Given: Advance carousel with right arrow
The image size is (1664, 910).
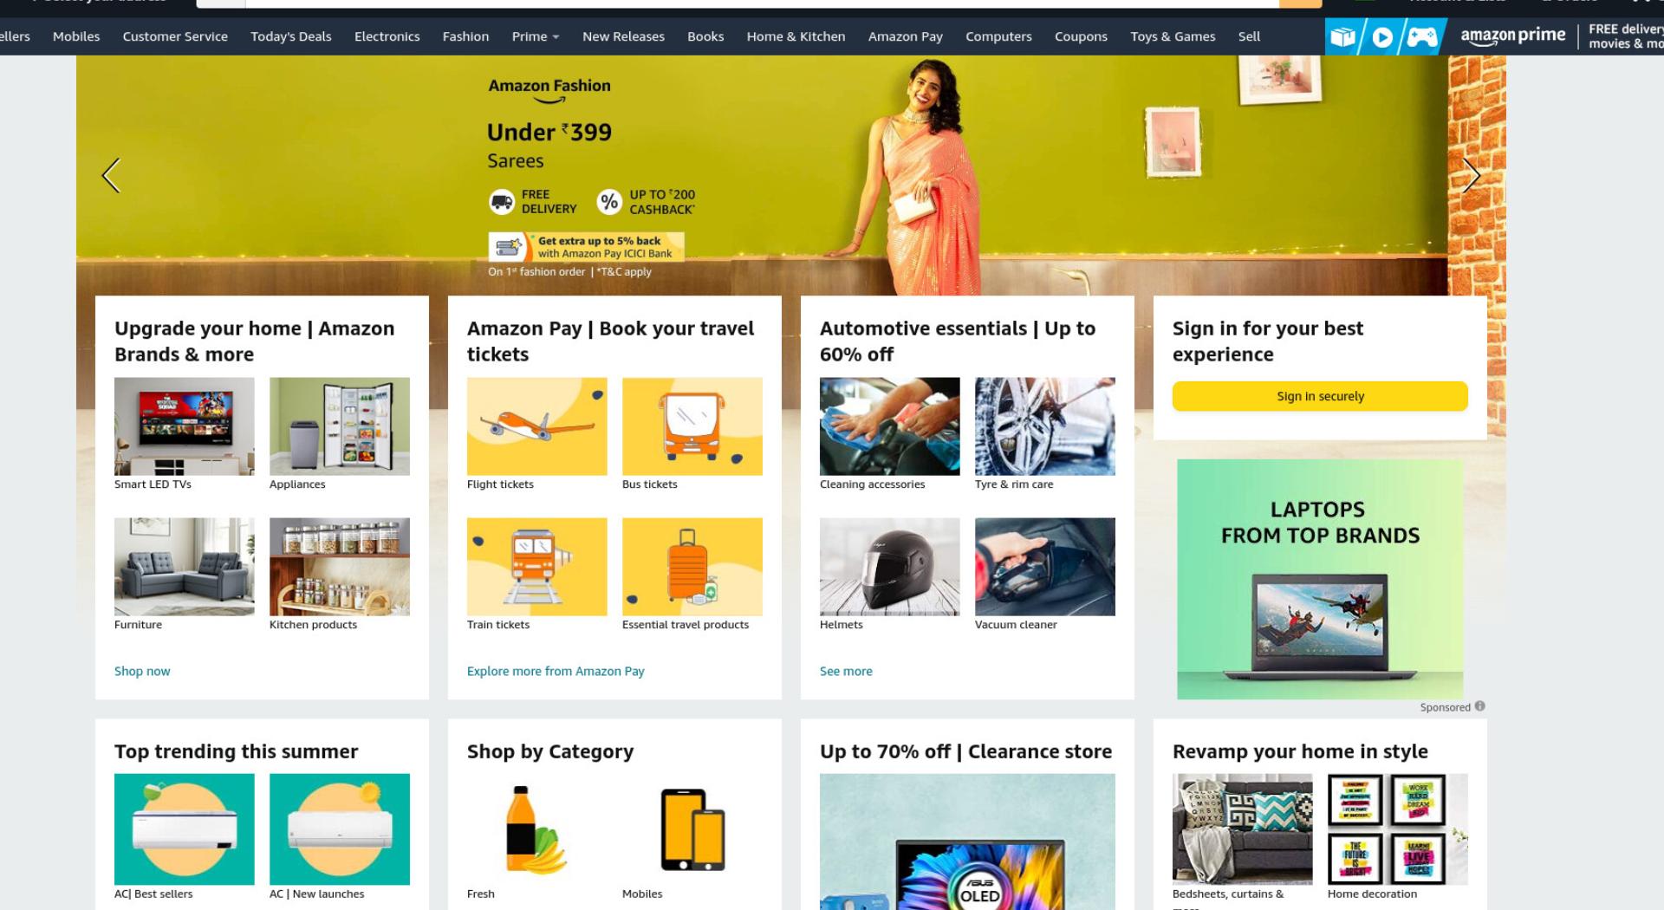Looking at the screenshot, I should (1472, 176).
